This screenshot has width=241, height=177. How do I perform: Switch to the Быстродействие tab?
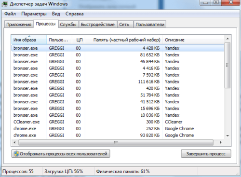pyautogui.click(x=98, y=25)
